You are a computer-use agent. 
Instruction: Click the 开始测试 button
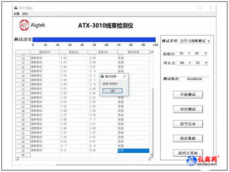pos(188,94)
